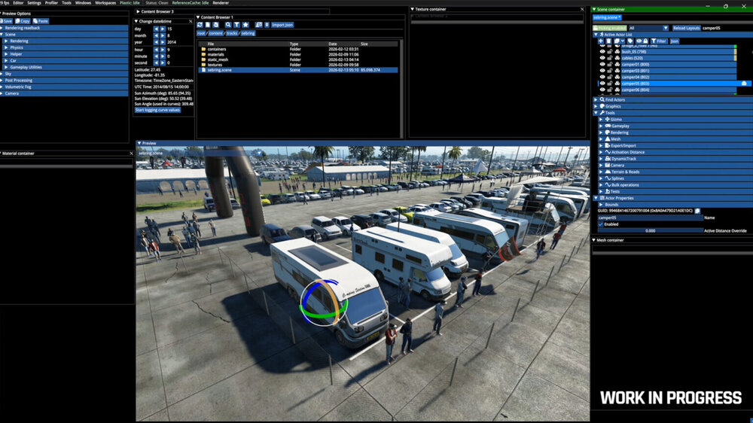
Task: Toggle the lock on camper03 (801) actor
Action: [609, 71]
